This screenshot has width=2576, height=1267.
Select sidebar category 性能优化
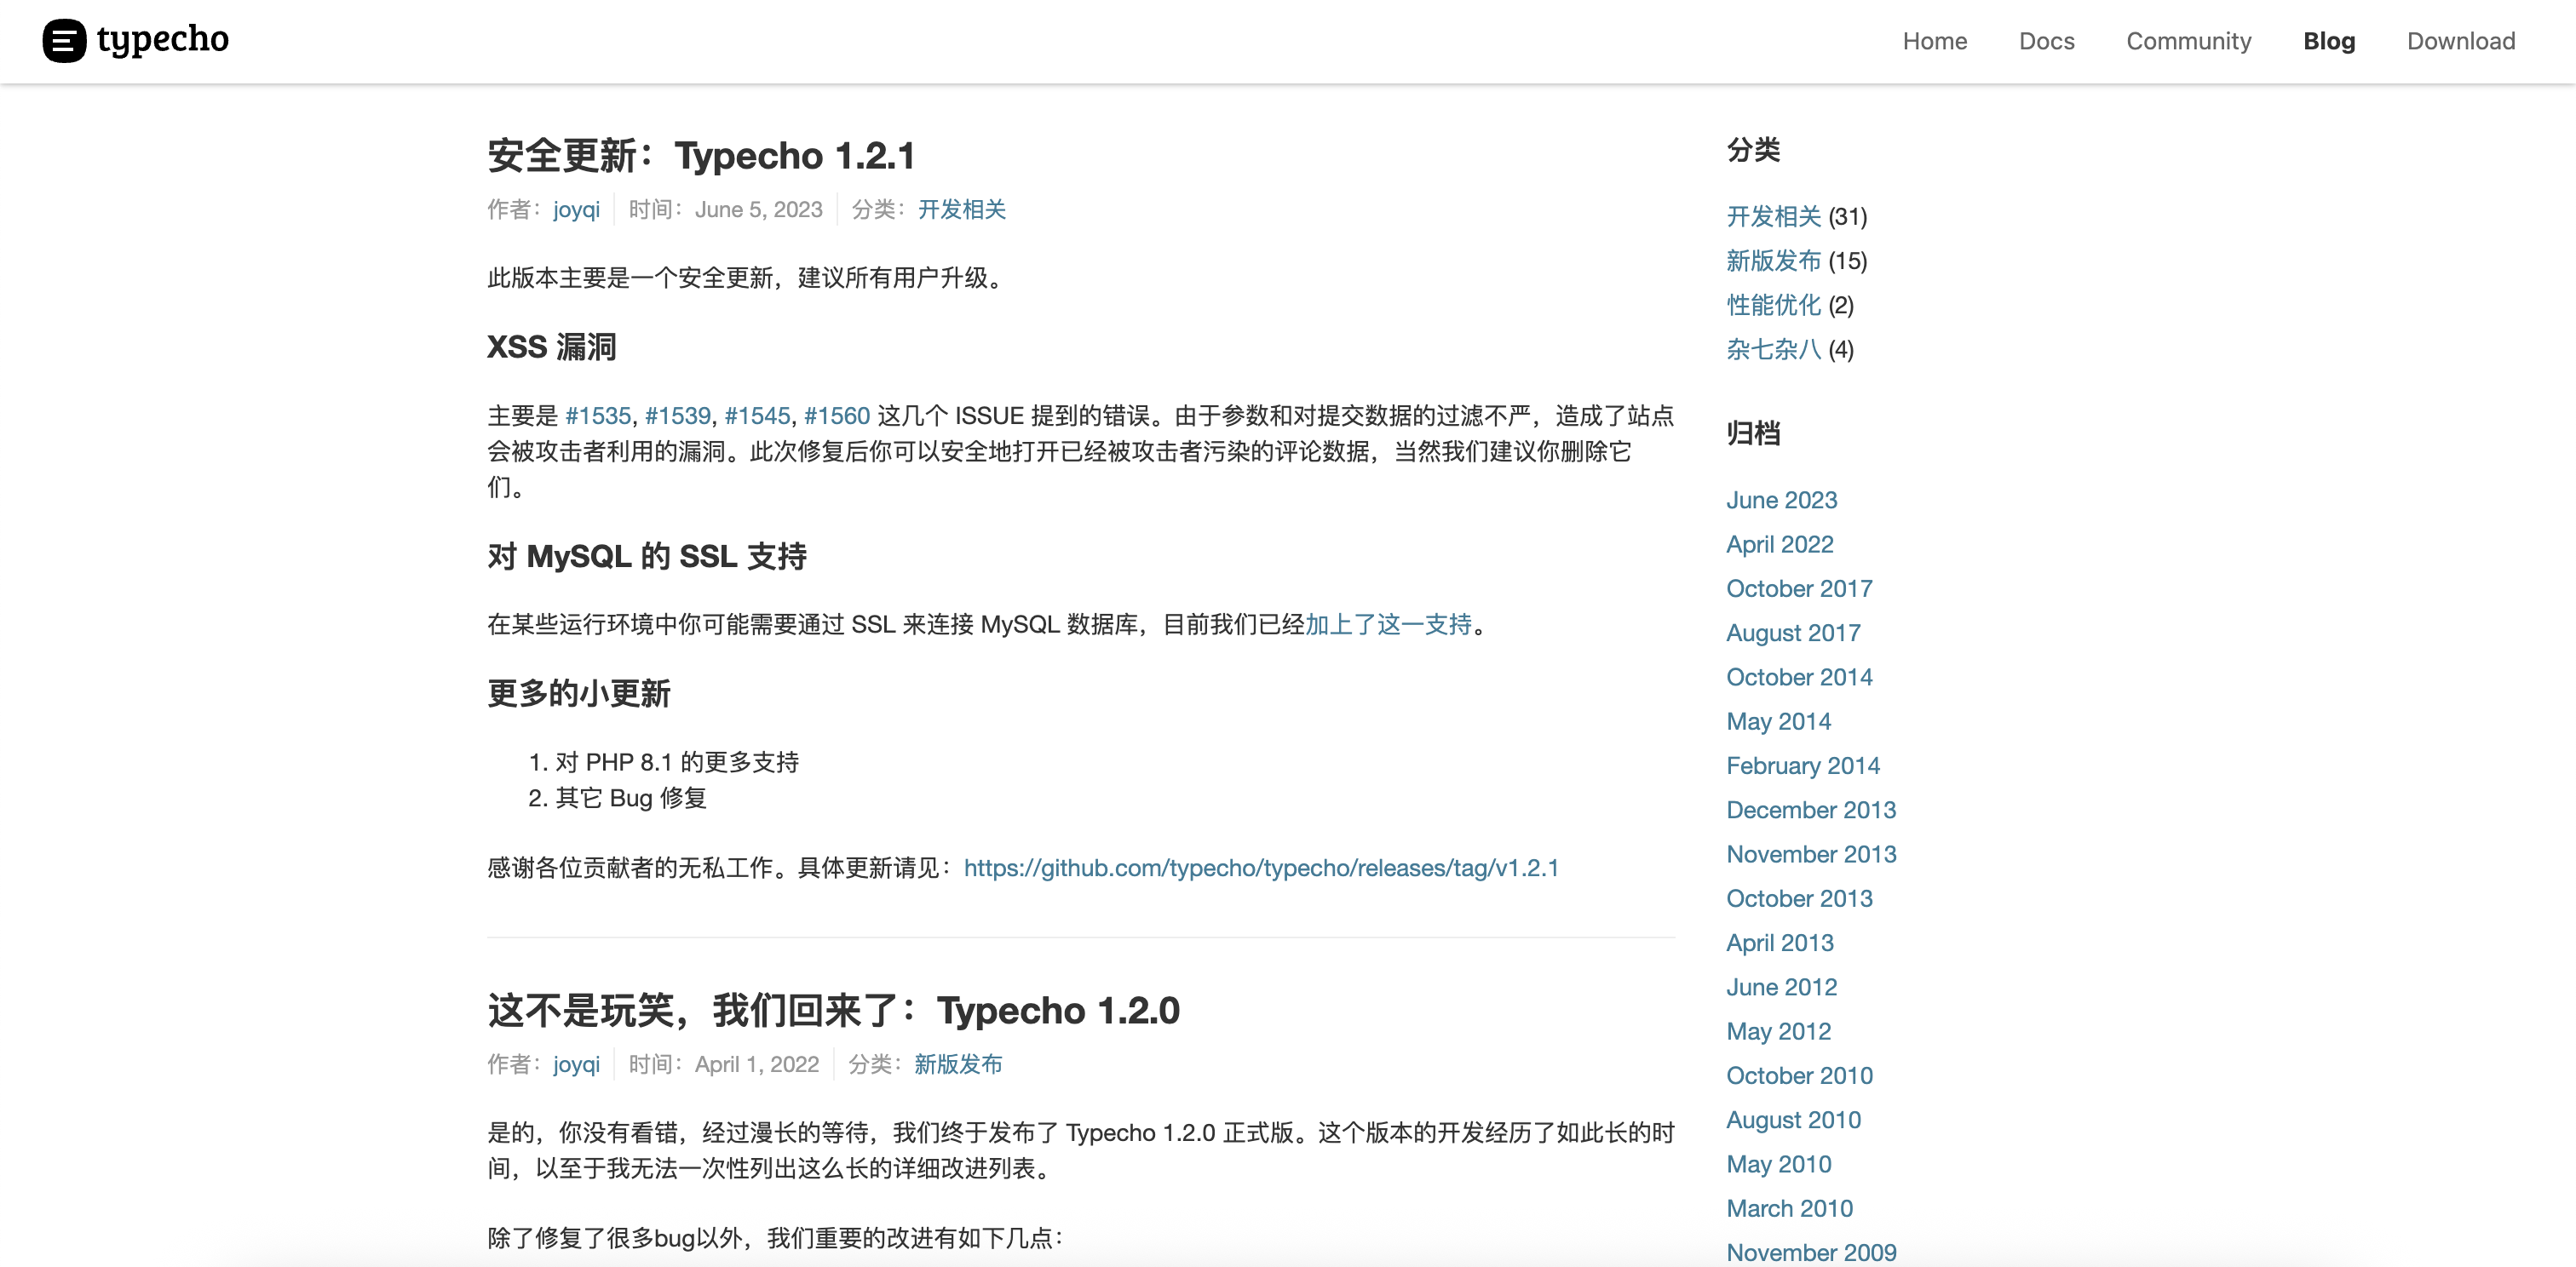[x=1774, y=305]
